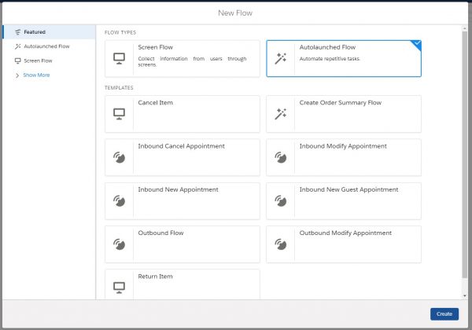Click the Create Order Summary Flow wand icon
472x330 pixels.
[281, 114]
